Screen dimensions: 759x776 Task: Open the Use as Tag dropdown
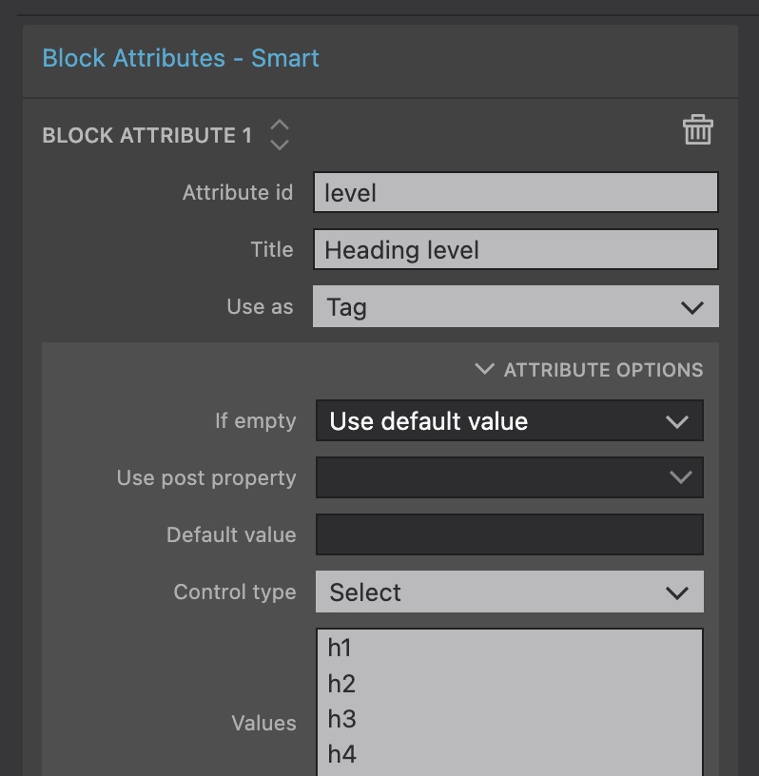tap(516, 306)
